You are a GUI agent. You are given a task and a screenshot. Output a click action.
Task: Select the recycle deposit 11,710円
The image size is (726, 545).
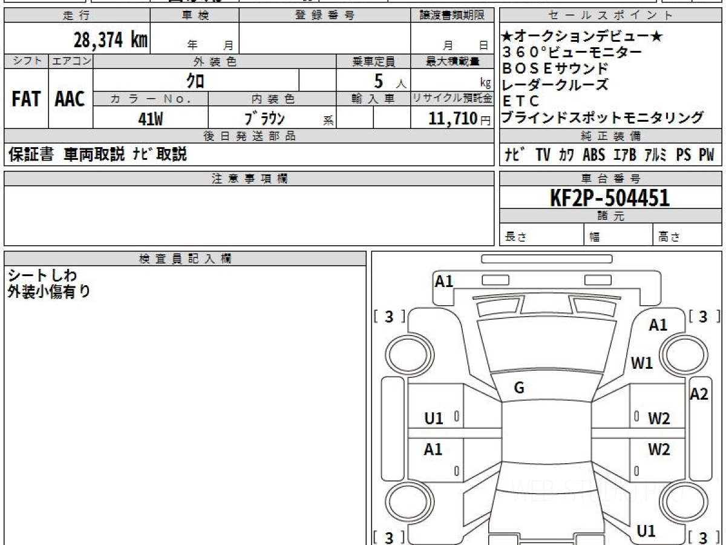460,119
